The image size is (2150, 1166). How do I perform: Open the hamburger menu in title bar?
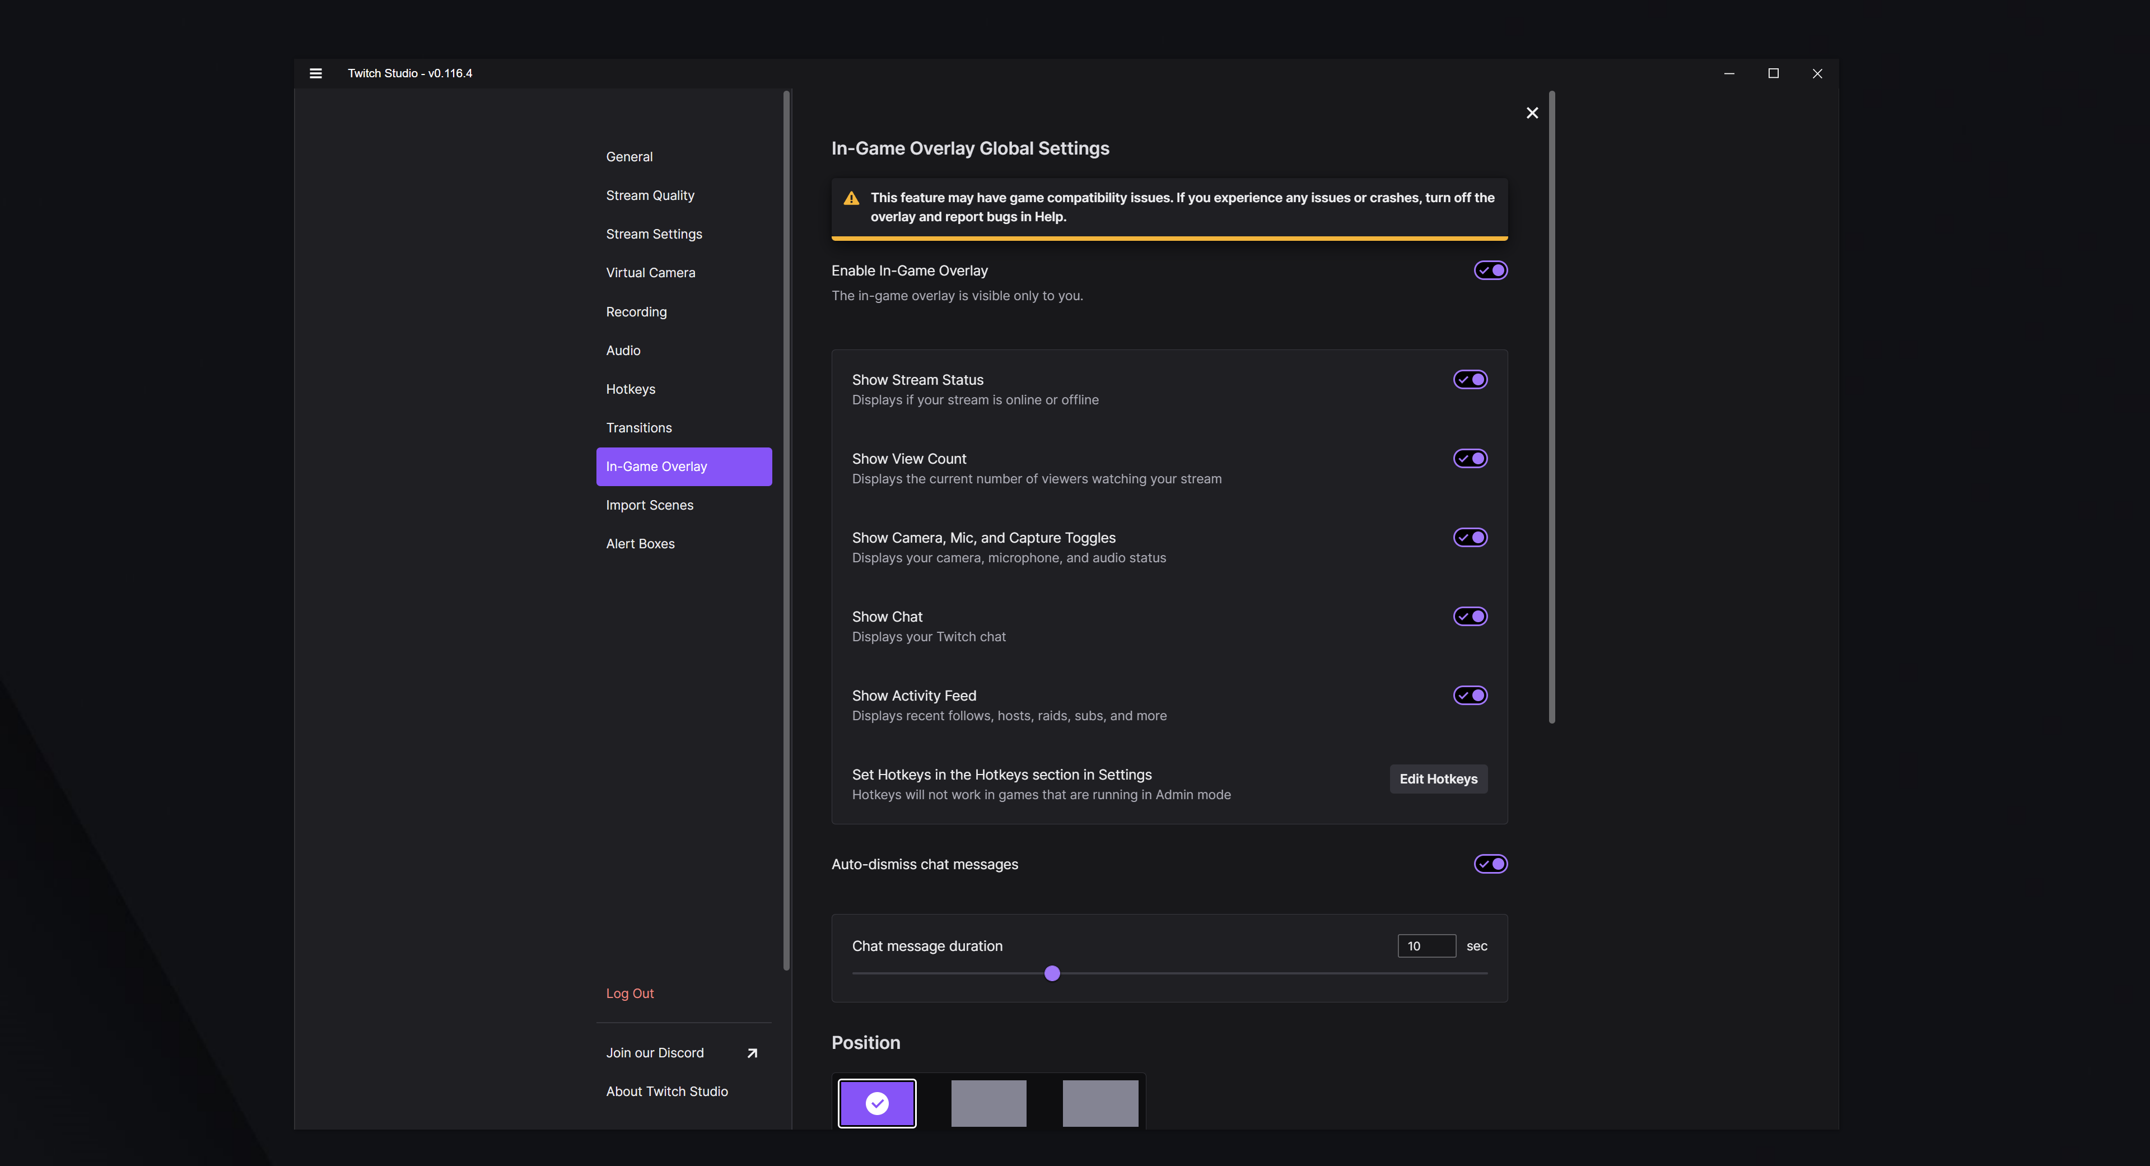[x=315, y=73]
